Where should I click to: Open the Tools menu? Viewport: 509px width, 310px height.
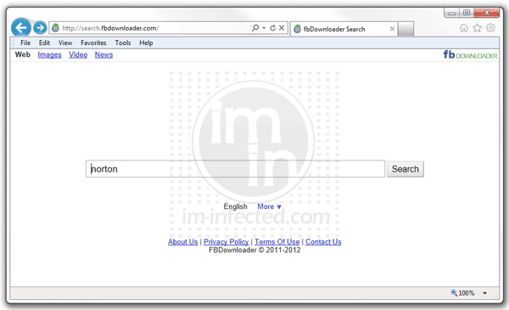123,43
